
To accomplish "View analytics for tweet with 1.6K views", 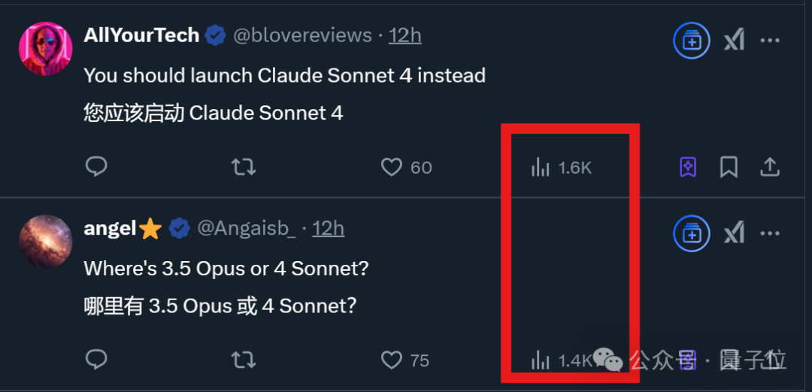I will (540, 167).
